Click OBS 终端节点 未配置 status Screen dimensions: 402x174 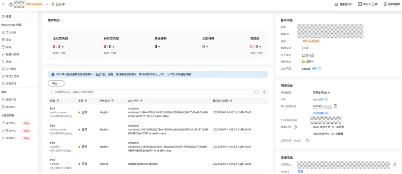pyautogui.click(x=337, y=134)
